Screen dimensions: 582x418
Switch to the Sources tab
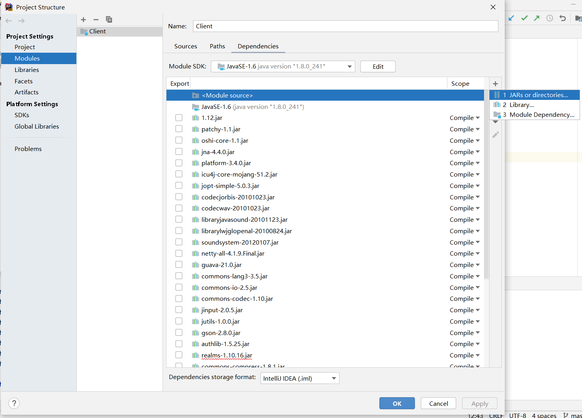[x=185, y=46]
